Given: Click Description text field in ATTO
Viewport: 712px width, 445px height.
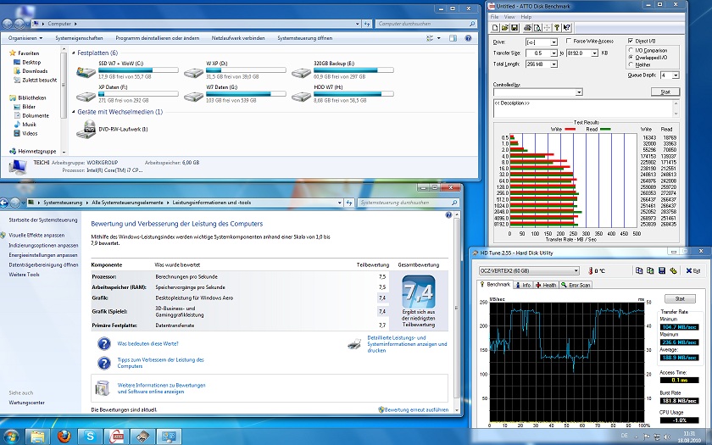Looking at the screenshot, I should [586, 108].
